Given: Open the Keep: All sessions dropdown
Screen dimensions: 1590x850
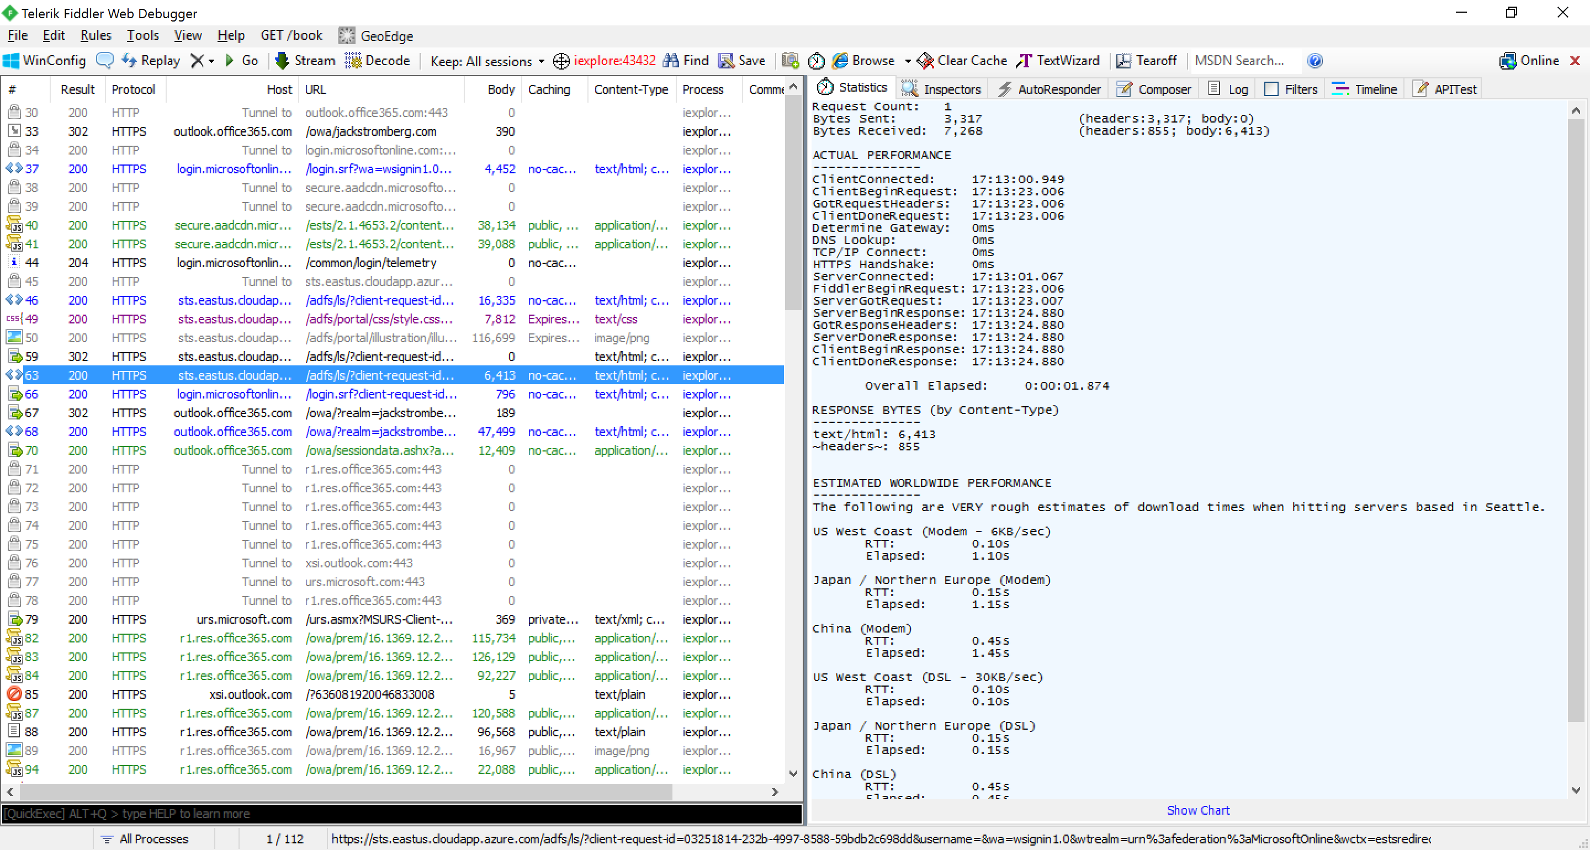Looking at the screenshot, I should (x=487, y=61).
